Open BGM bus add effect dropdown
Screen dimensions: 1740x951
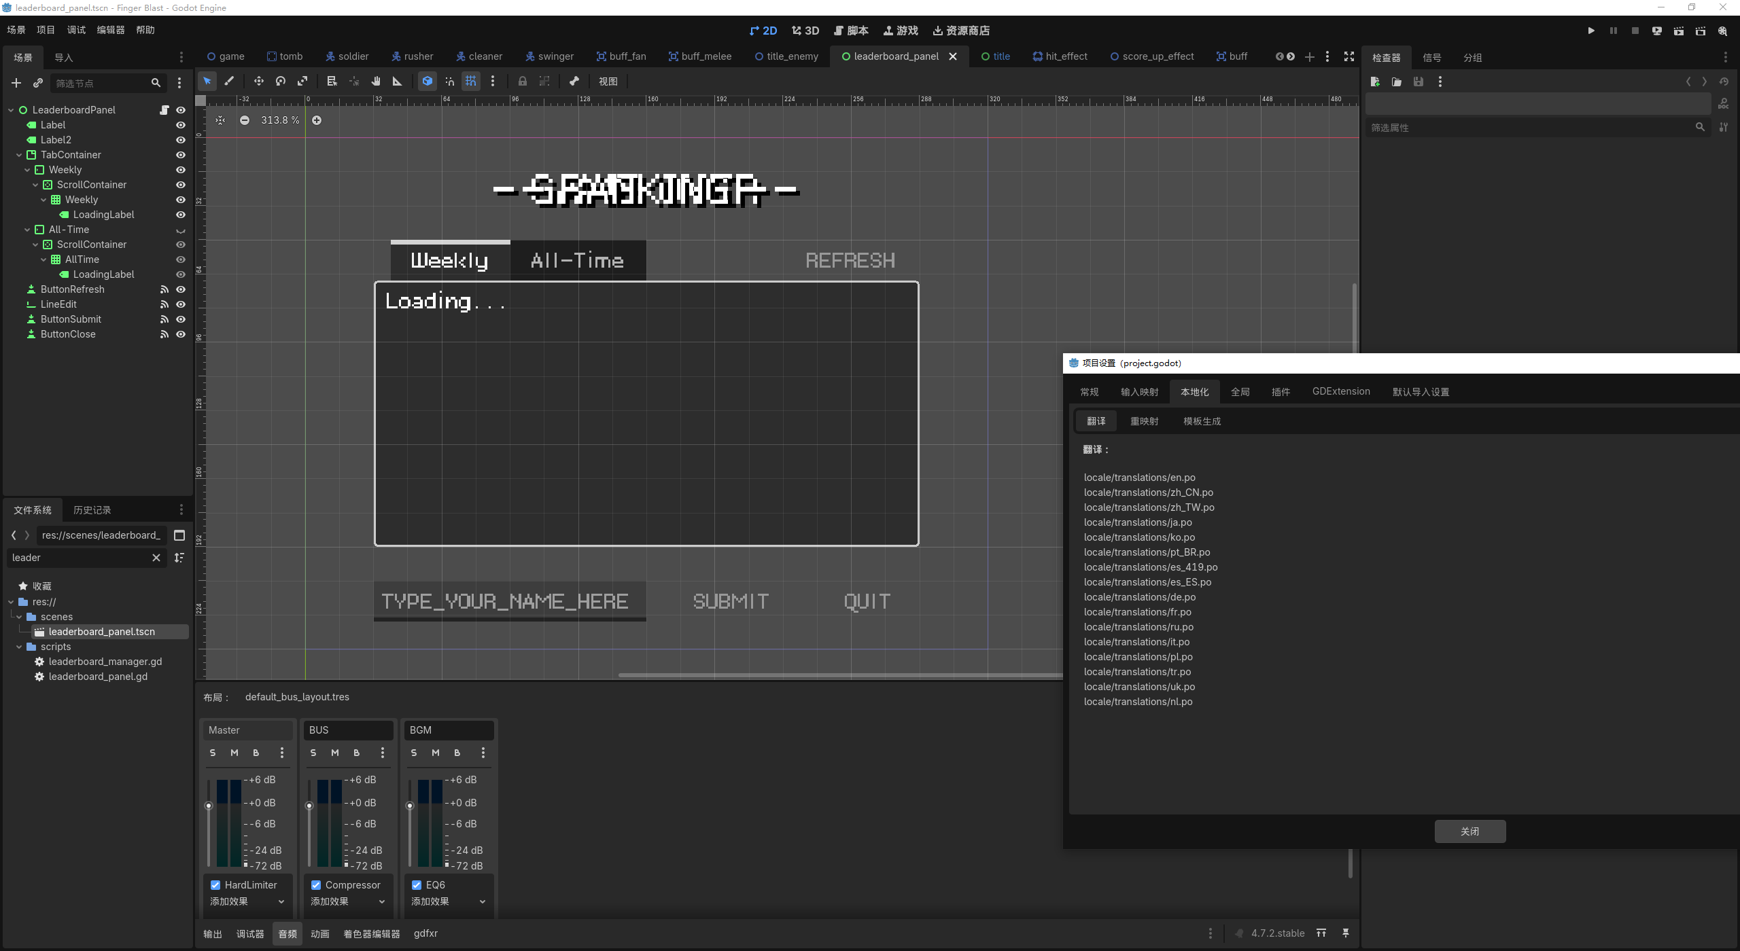[x=449, y=901]
